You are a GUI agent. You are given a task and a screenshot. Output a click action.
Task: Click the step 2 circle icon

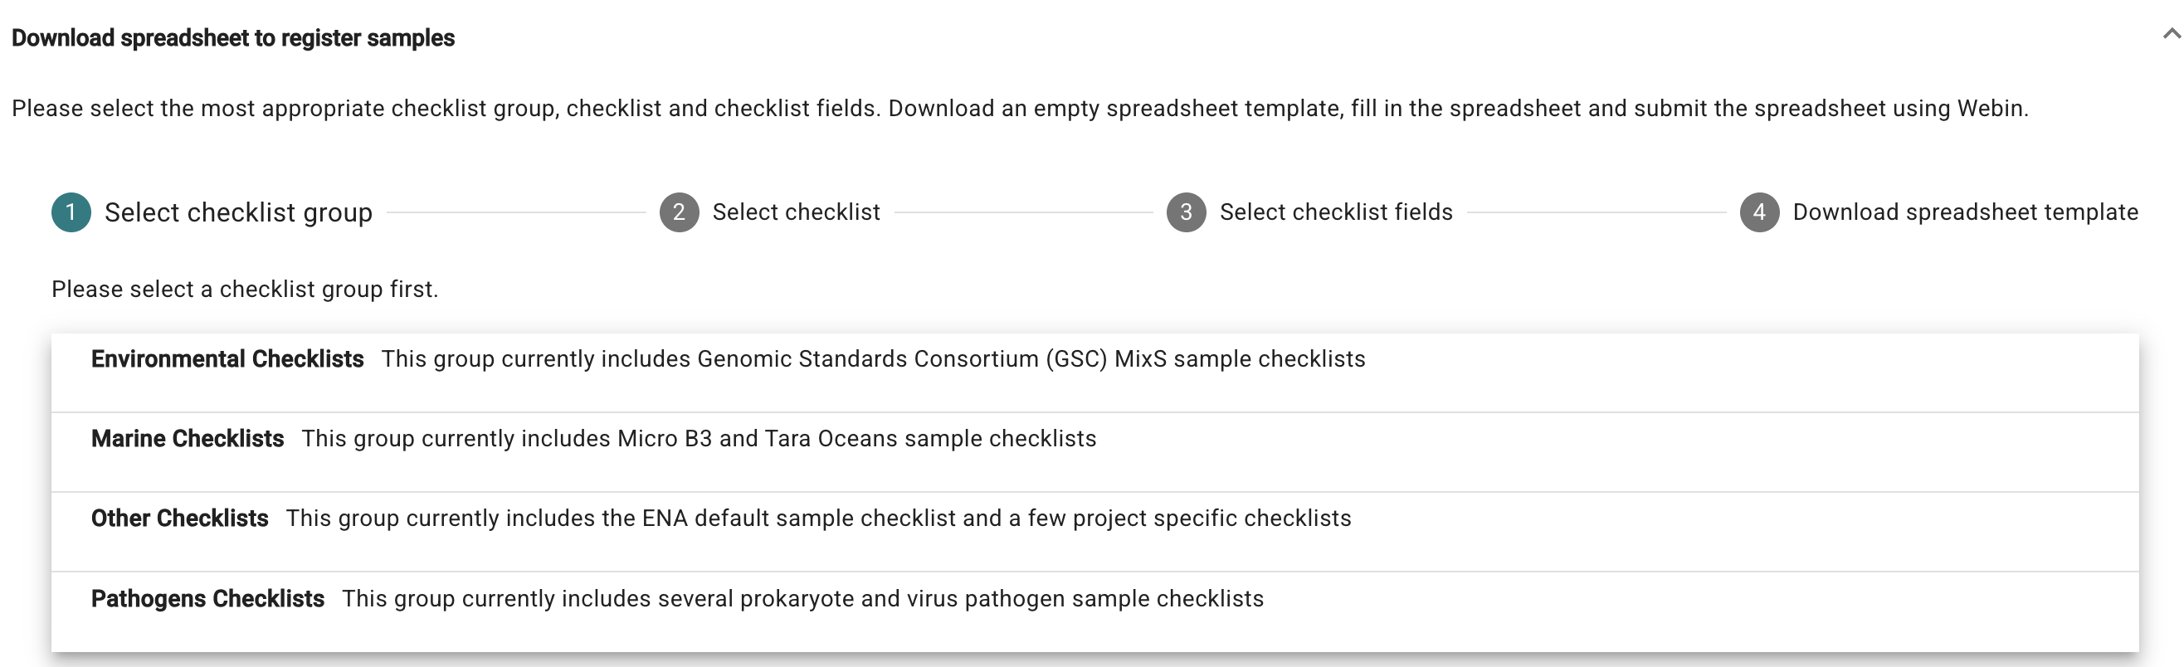pyautogui.click(x=679, y=212)
